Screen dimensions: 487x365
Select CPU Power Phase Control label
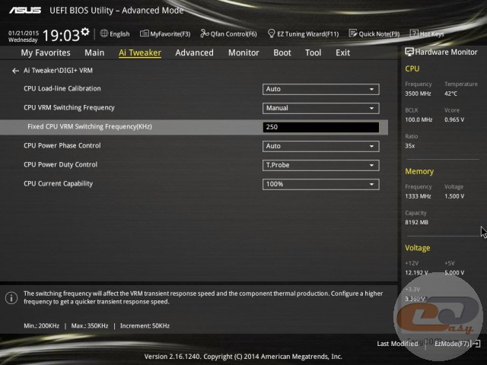coord(62,145)
